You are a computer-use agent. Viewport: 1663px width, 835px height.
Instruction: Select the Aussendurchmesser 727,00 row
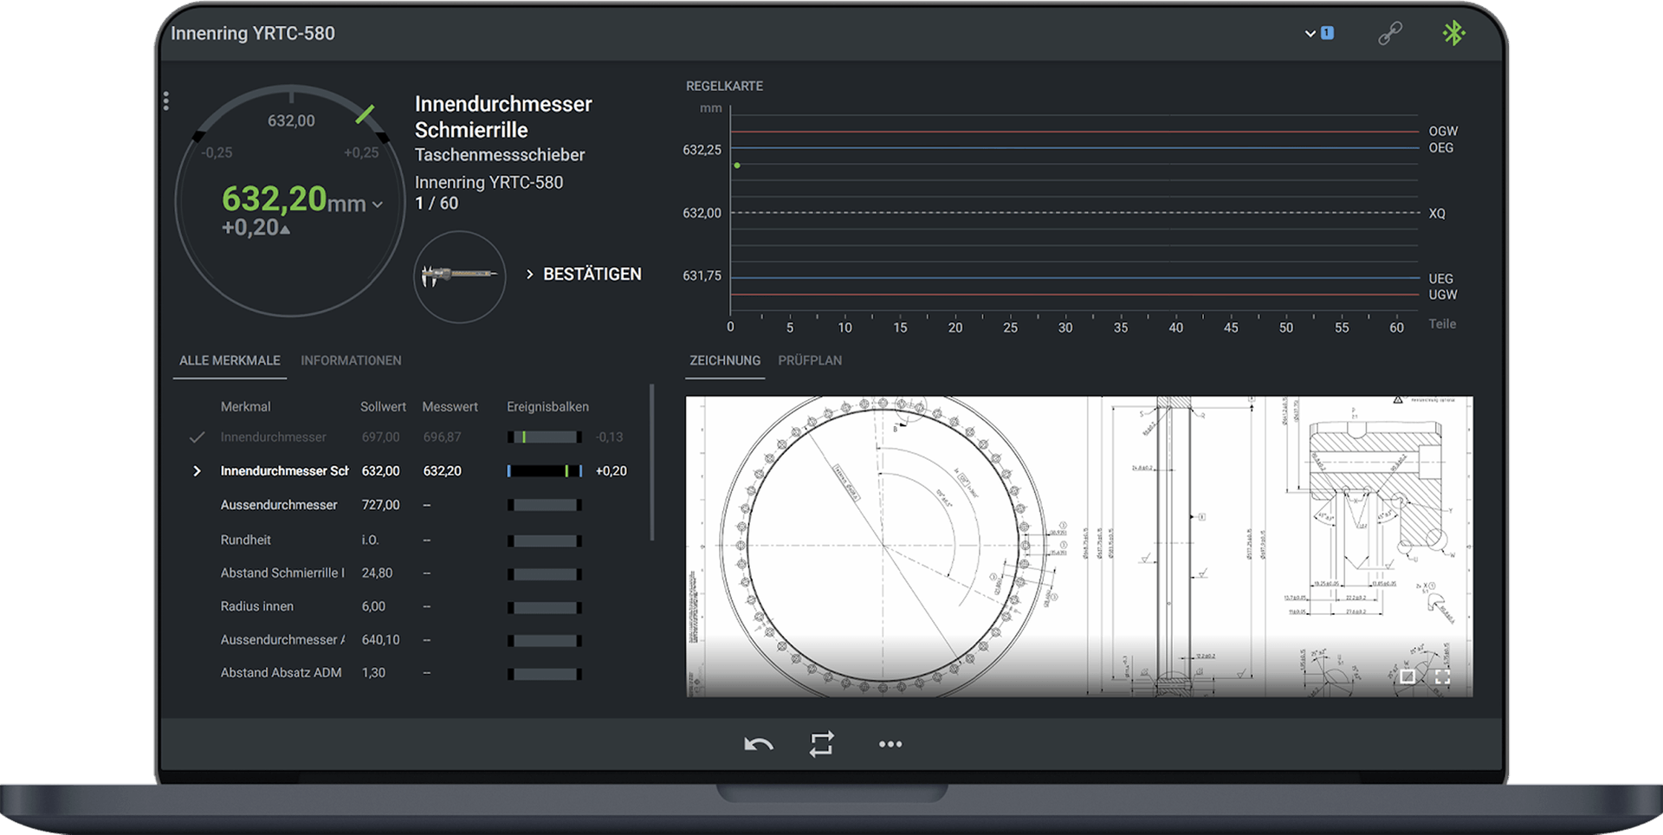[279, 505]
